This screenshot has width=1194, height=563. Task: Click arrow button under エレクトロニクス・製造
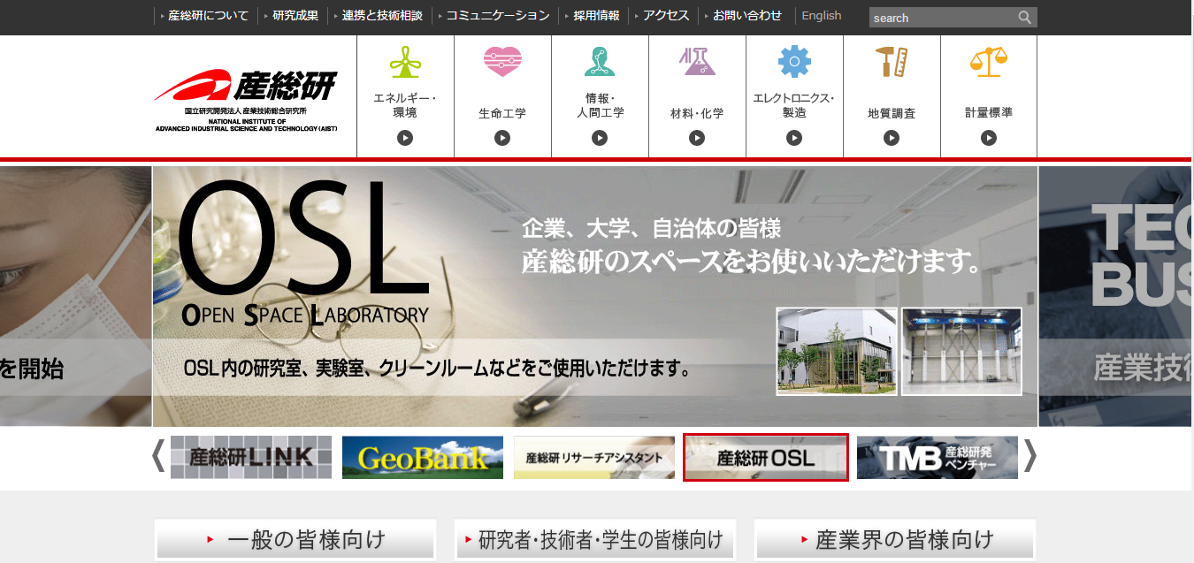pos(794,138)
